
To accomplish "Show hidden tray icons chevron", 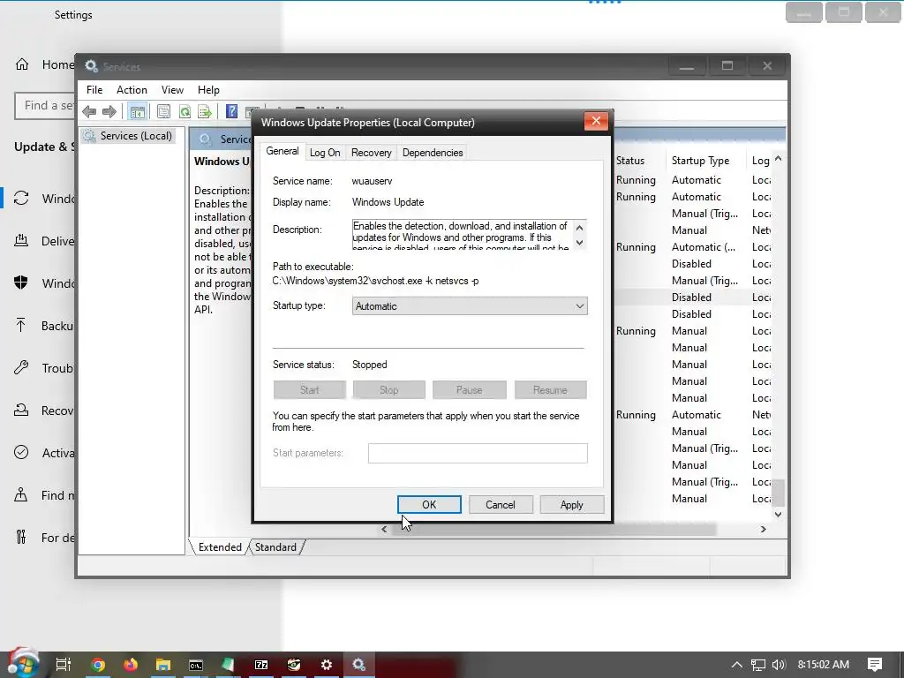I will pos(737,665).
